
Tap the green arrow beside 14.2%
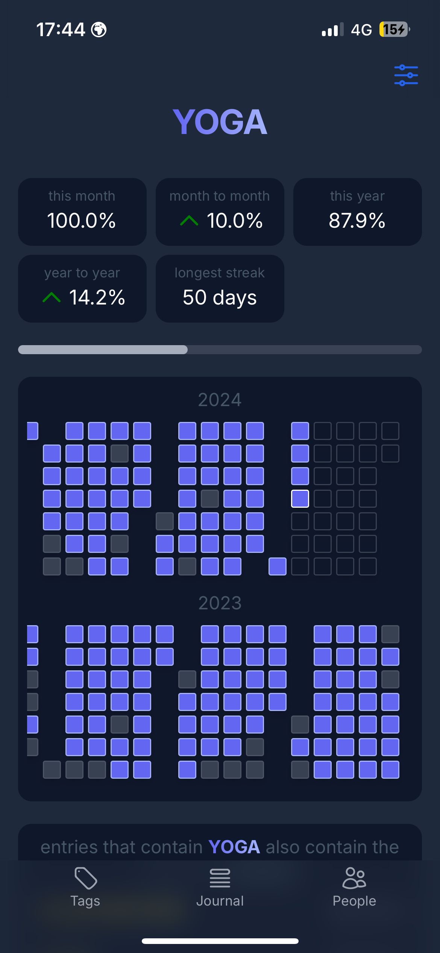(52, 297)
